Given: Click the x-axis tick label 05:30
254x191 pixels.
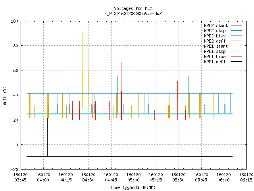Looking at the screenshot, I should 178,180.
